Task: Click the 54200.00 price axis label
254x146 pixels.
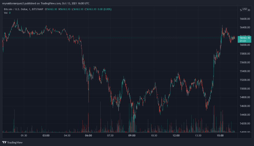Action: click(245, 123)
